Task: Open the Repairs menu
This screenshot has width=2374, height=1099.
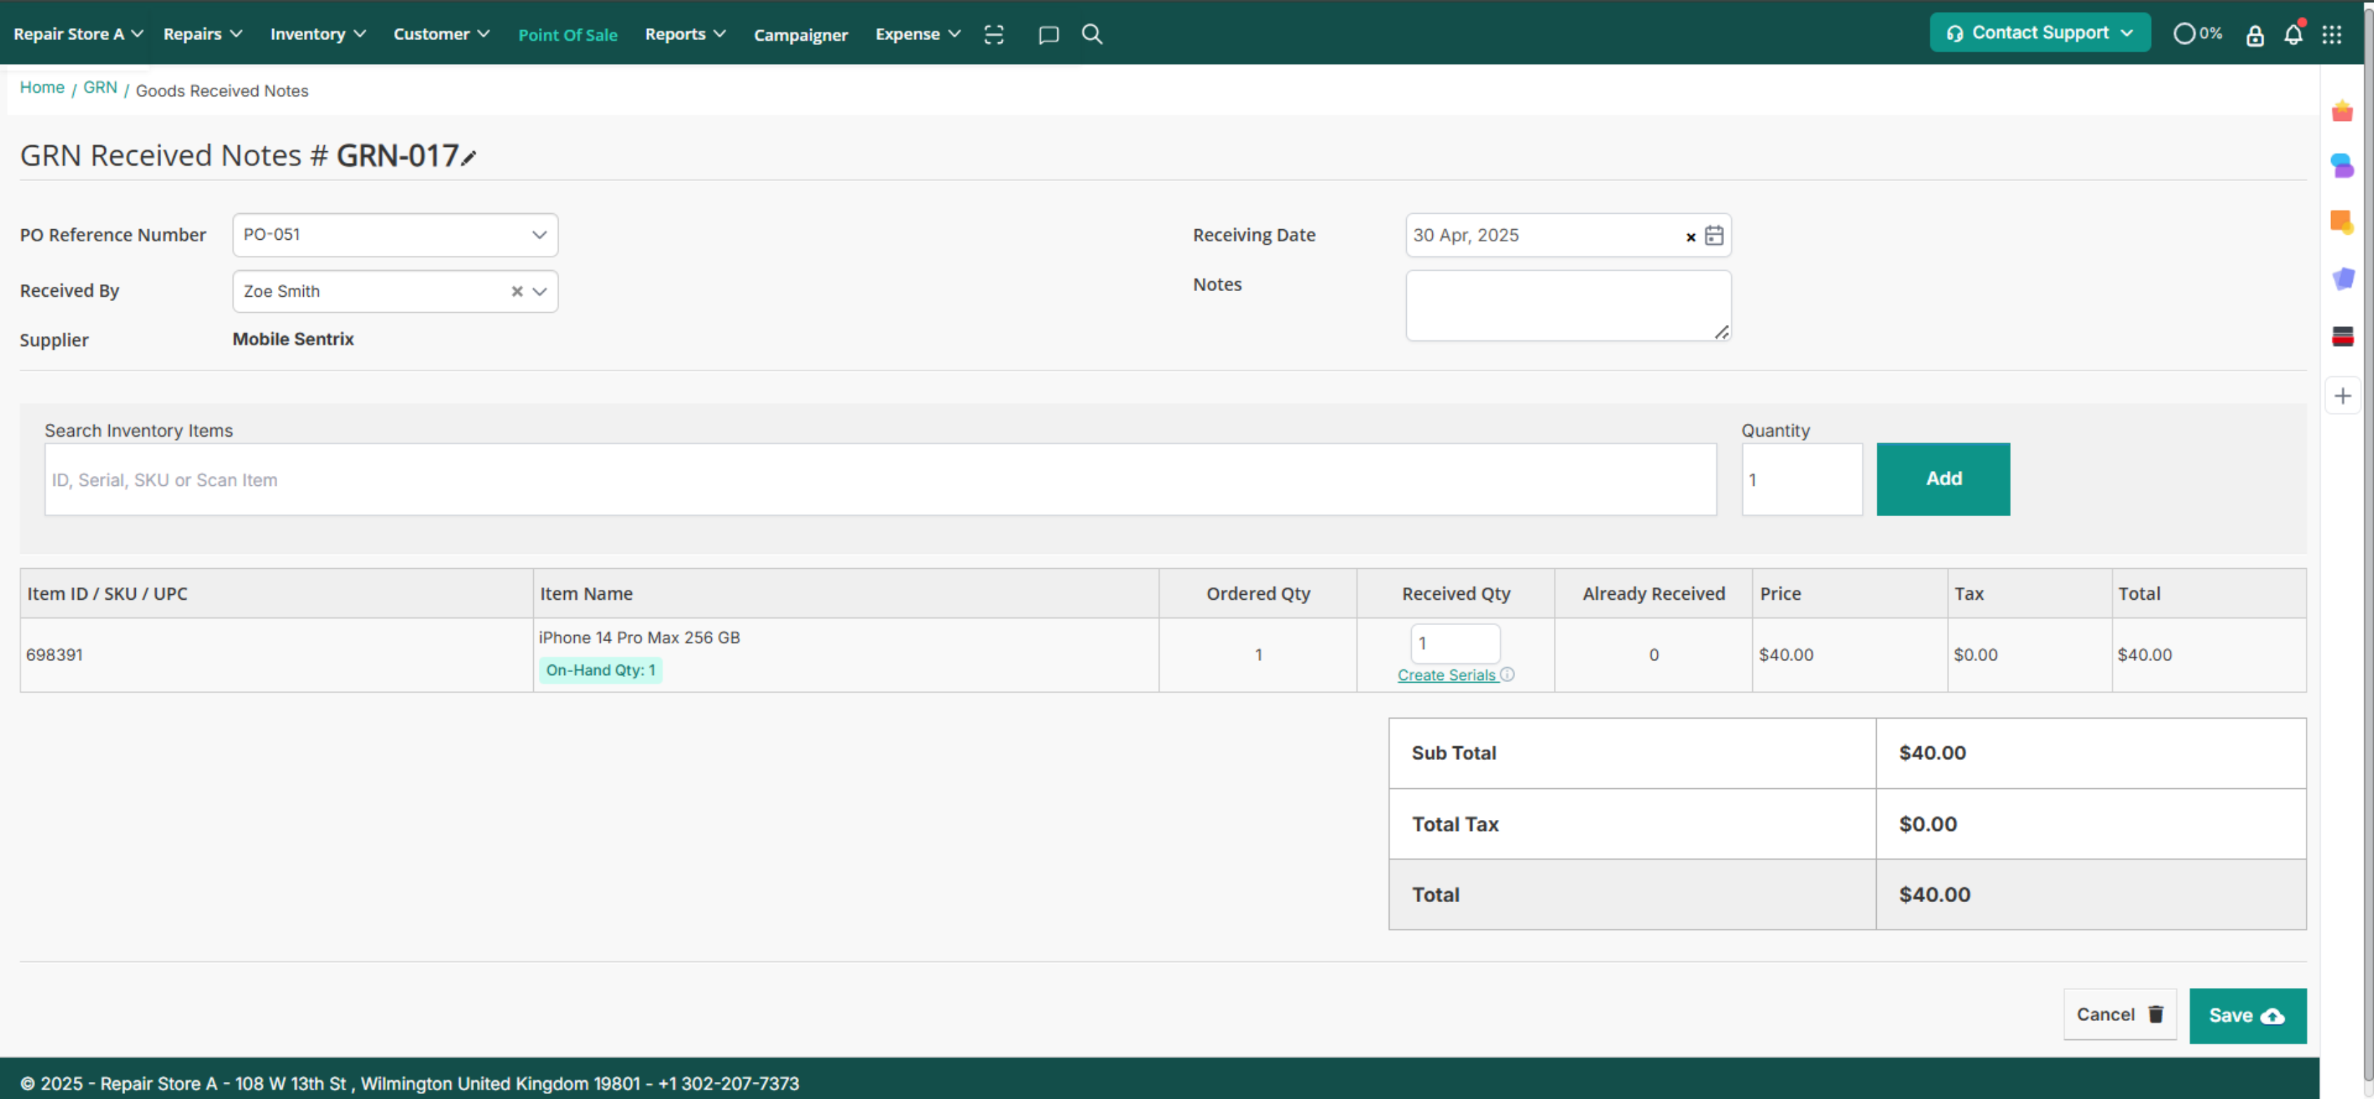Action: pos(203,34)
